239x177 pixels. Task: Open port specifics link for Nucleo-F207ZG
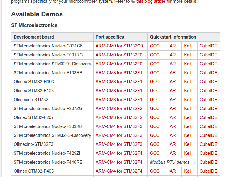119,109
